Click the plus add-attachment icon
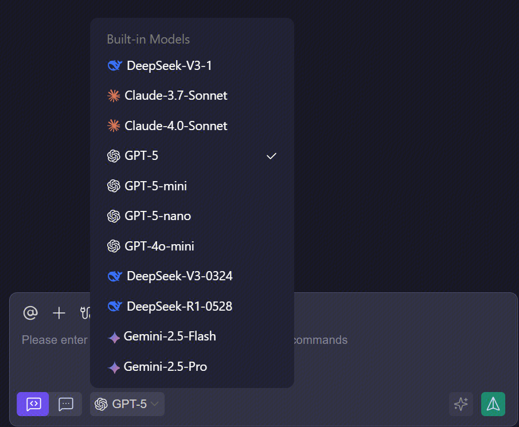519x427 pixels. [59, 312]
